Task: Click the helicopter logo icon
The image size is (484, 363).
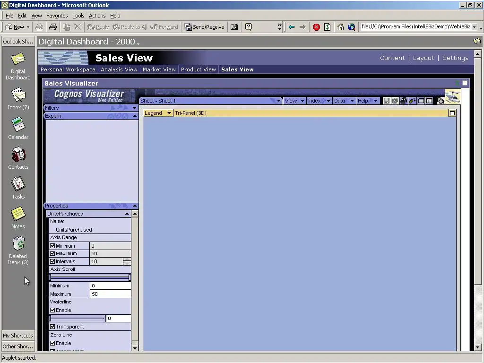Action: [453, 97]
